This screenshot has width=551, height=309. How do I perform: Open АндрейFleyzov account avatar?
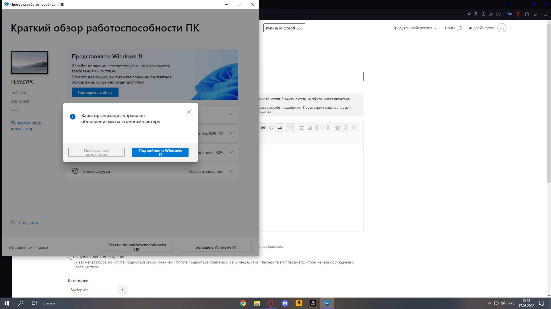[502, 28]
